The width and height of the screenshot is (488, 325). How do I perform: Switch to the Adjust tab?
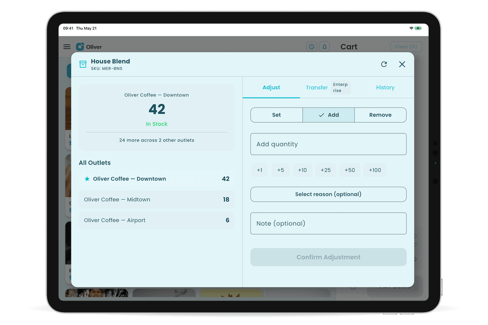[271, 88]
